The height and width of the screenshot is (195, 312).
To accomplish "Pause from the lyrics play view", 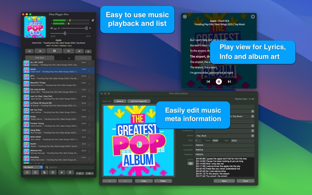I will click(x=219, y=82).
